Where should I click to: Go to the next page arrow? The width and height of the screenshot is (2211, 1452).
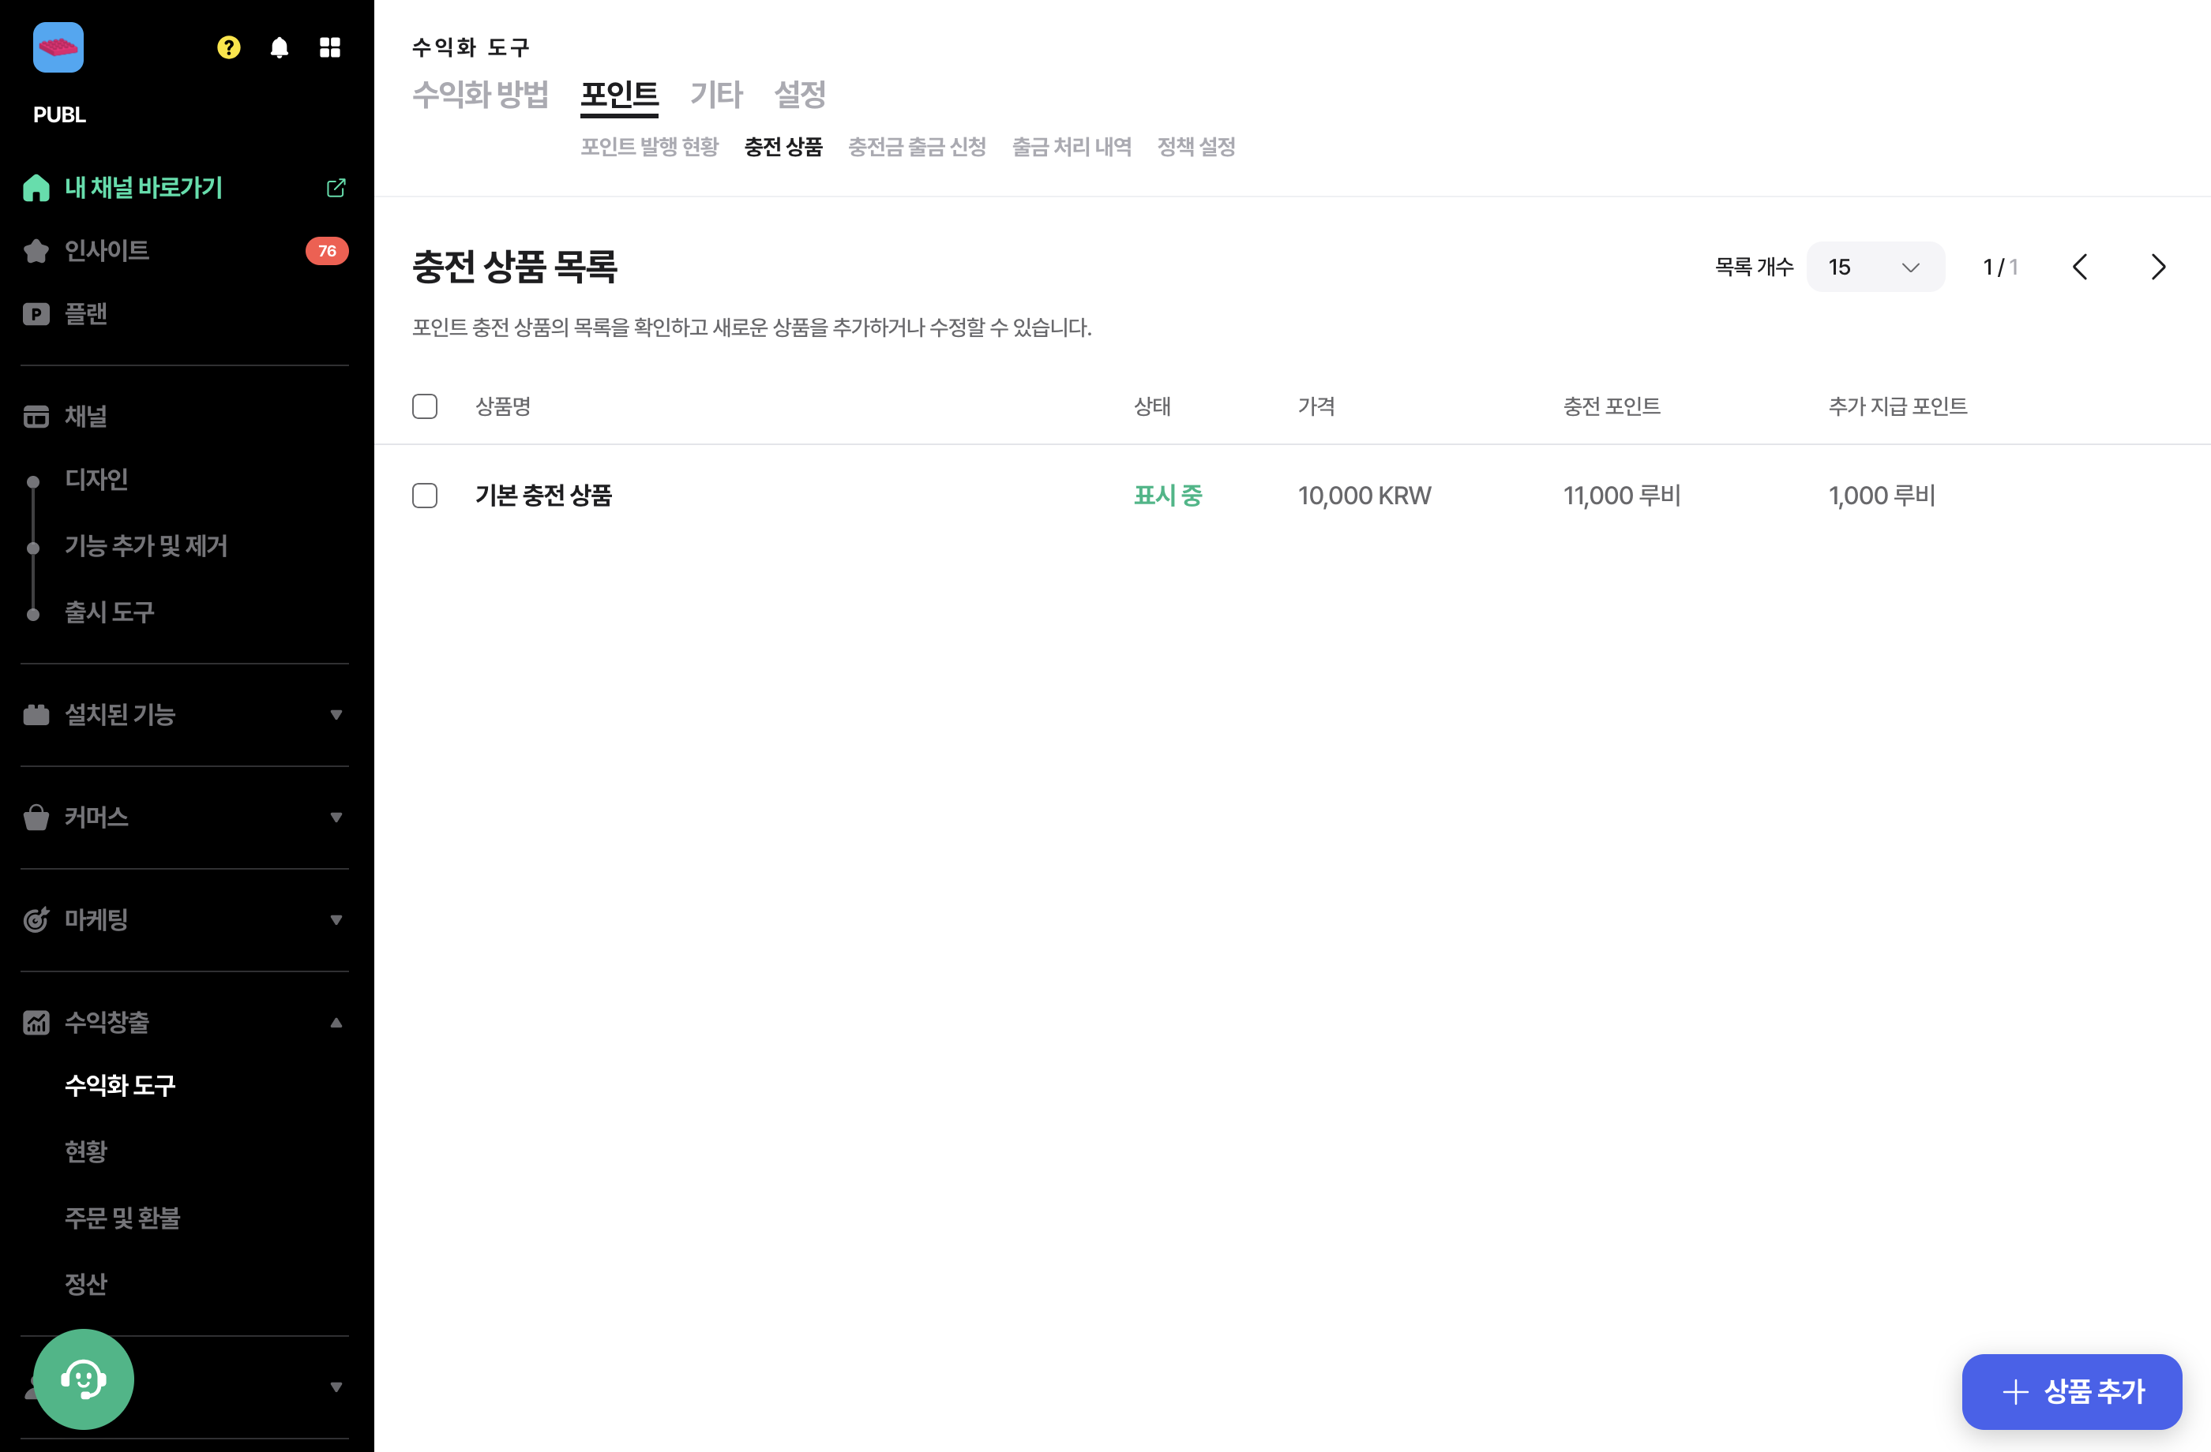click(x=2158, y=268)
